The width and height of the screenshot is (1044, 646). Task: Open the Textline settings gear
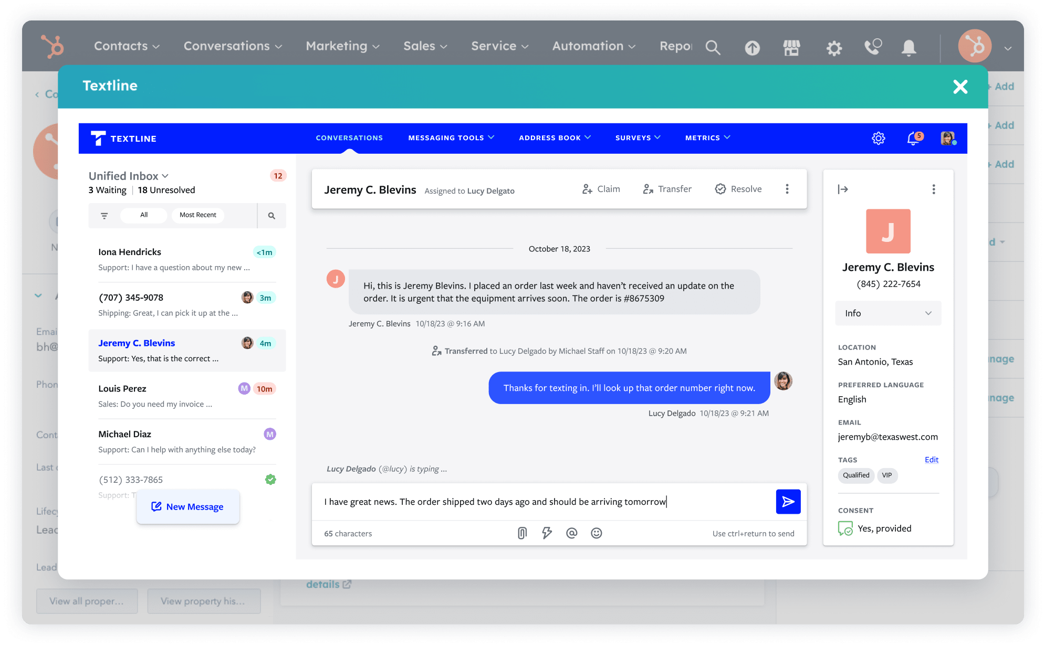pyautogui.click(x=878, y=138)
